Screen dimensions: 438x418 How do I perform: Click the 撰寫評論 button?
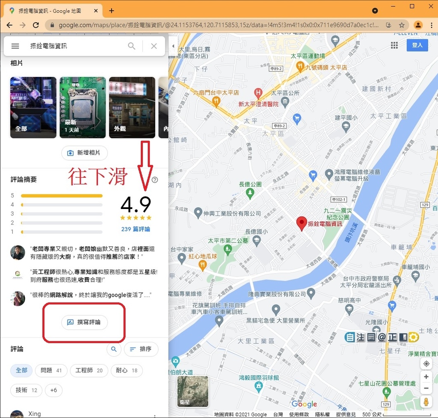[84, 322]
